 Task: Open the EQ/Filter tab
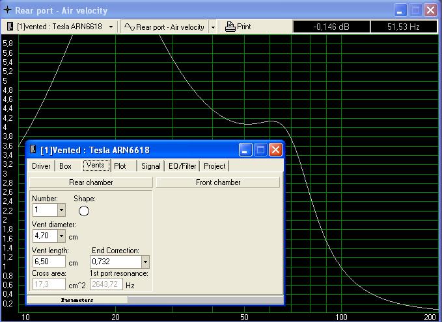tap(182, 166)
